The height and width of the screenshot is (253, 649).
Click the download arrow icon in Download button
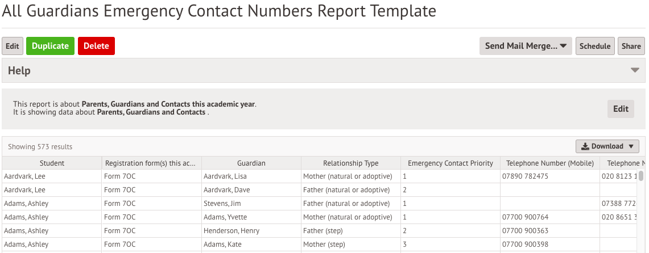pyautogui.click(x=585, y=146)
